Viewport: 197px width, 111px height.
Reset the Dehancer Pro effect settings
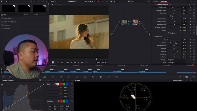coord(194,5)
